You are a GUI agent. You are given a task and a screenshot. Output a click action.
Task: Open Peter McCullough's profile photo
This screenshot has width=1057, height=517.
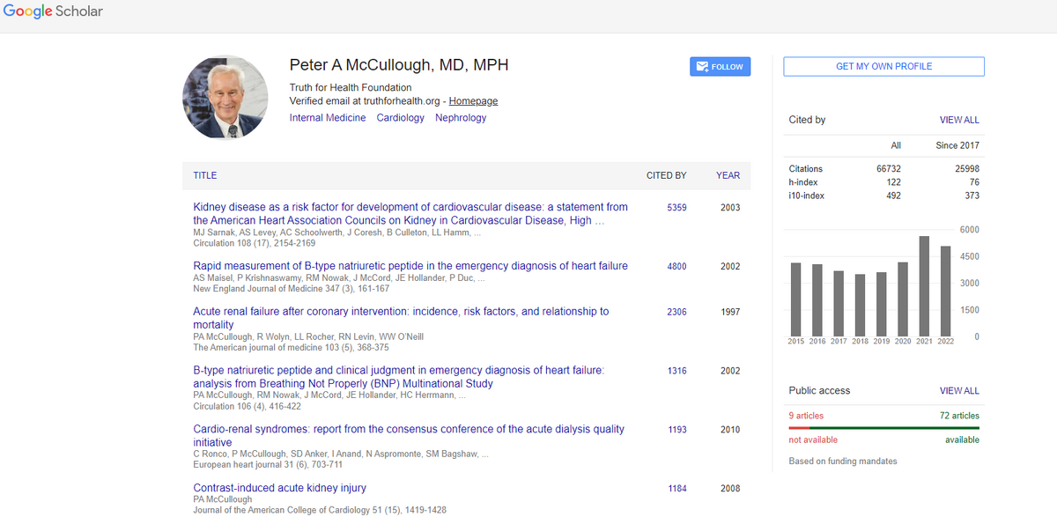point(225,97)
